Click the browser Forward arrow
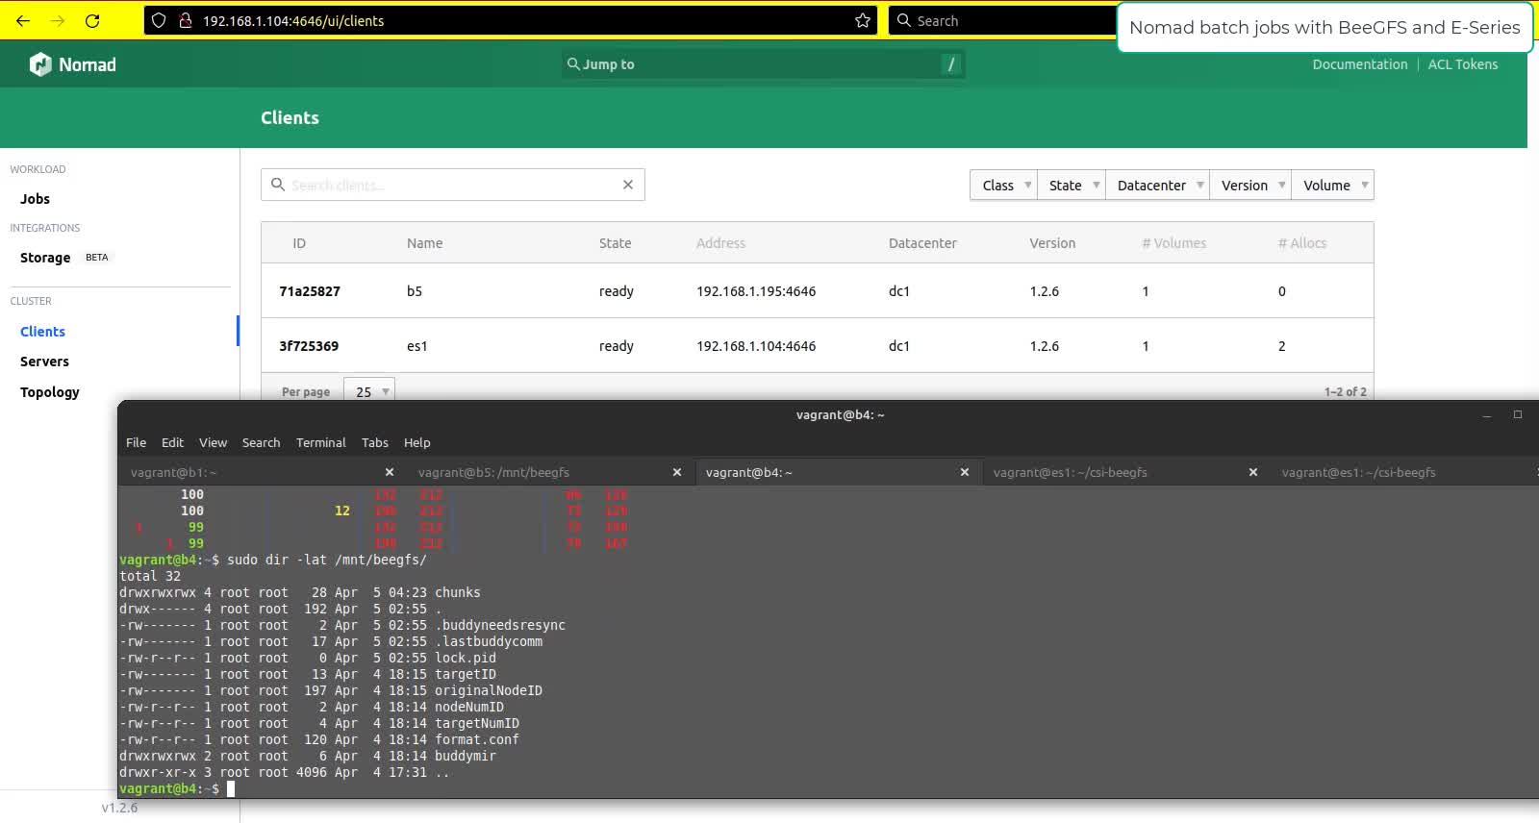 pos(58,20)
